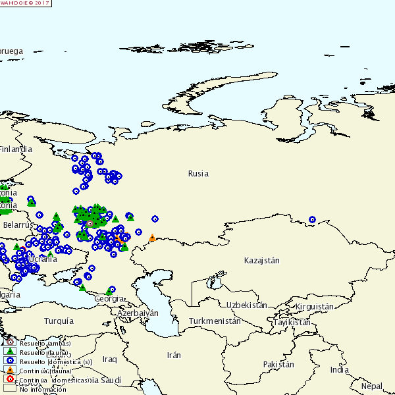
Task: Click the orange triangle Continúa (fauna) legend icon
Action: pyautogui.click(x=11, y=371)
